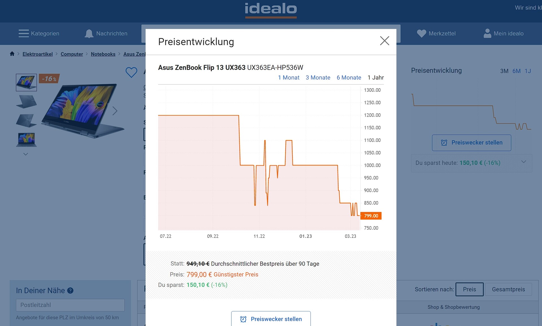Click the In Deiner Nähe help icon

pyautogui.click(x=70, y=290)
